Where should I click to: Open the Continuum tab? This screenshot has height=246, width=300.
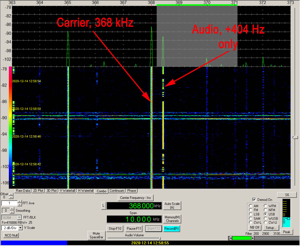point(117,191)
